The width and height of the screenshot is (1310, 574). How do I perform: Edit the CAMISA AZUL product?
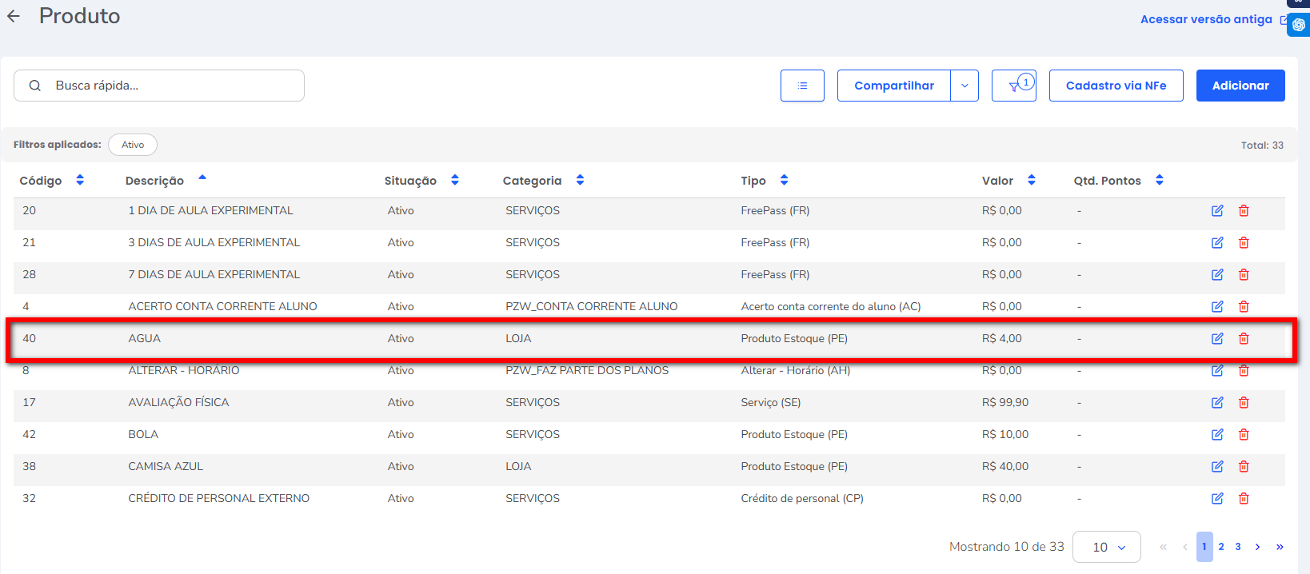click(x=1217, y=467)
